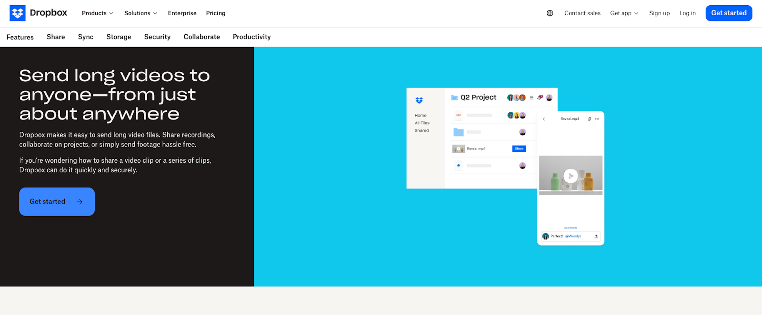This screenshot has width=762, height=315.
Task: Click the Perfect! @WendyJ comment field
Action: coord(570,236)
